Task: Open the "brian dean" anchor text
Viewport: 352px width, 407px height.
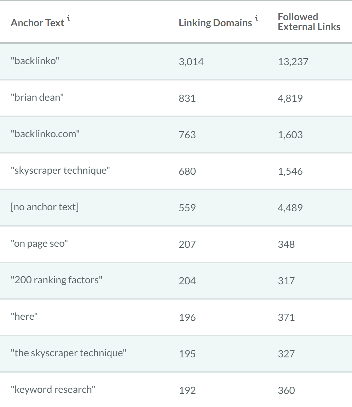Action: 37,97
